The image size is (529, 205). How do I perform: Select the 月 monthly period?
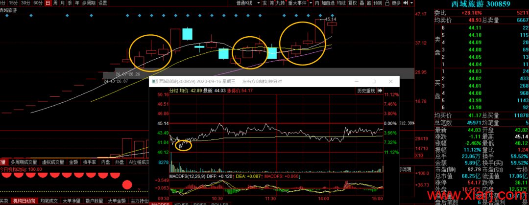pyautogui.click(x=62, y=3)
